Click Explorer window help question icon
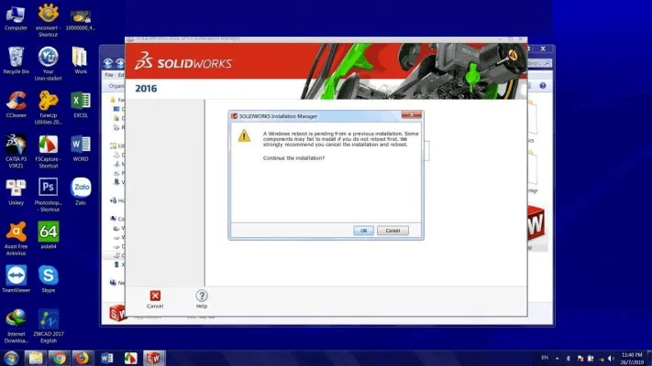The image size is (652, 366). click(543, 85)
